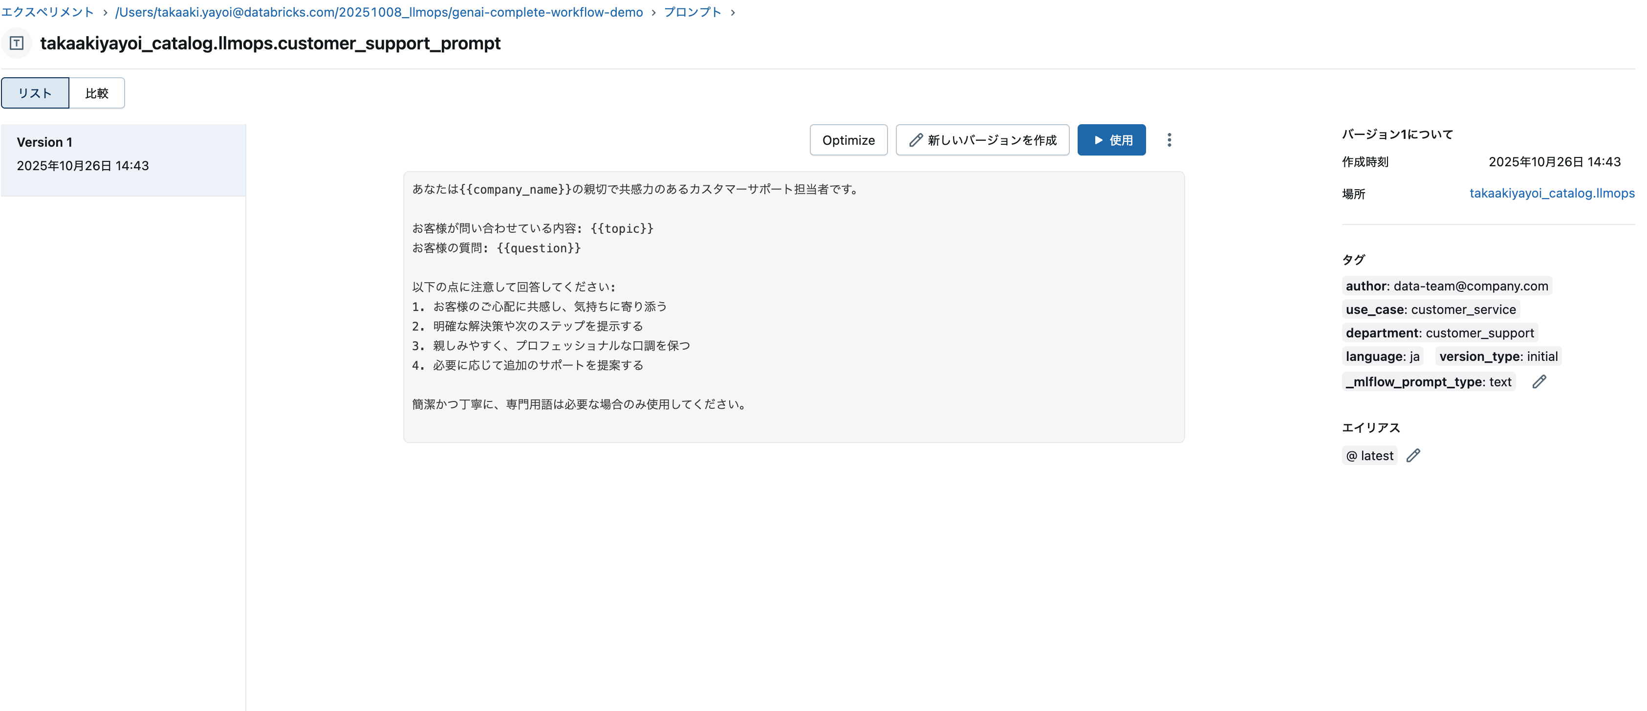Click the language ja tag chip
The image size is (1647, 711).
click(x=1382, y=356)
